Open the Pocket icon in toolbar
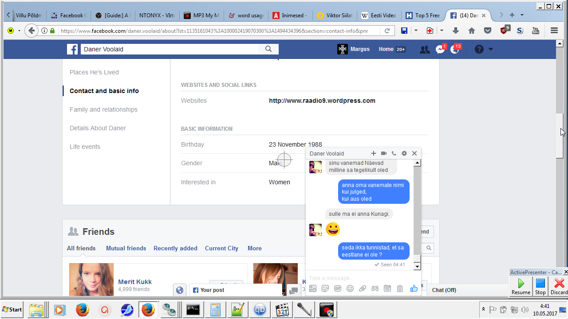 click(488, 31)
